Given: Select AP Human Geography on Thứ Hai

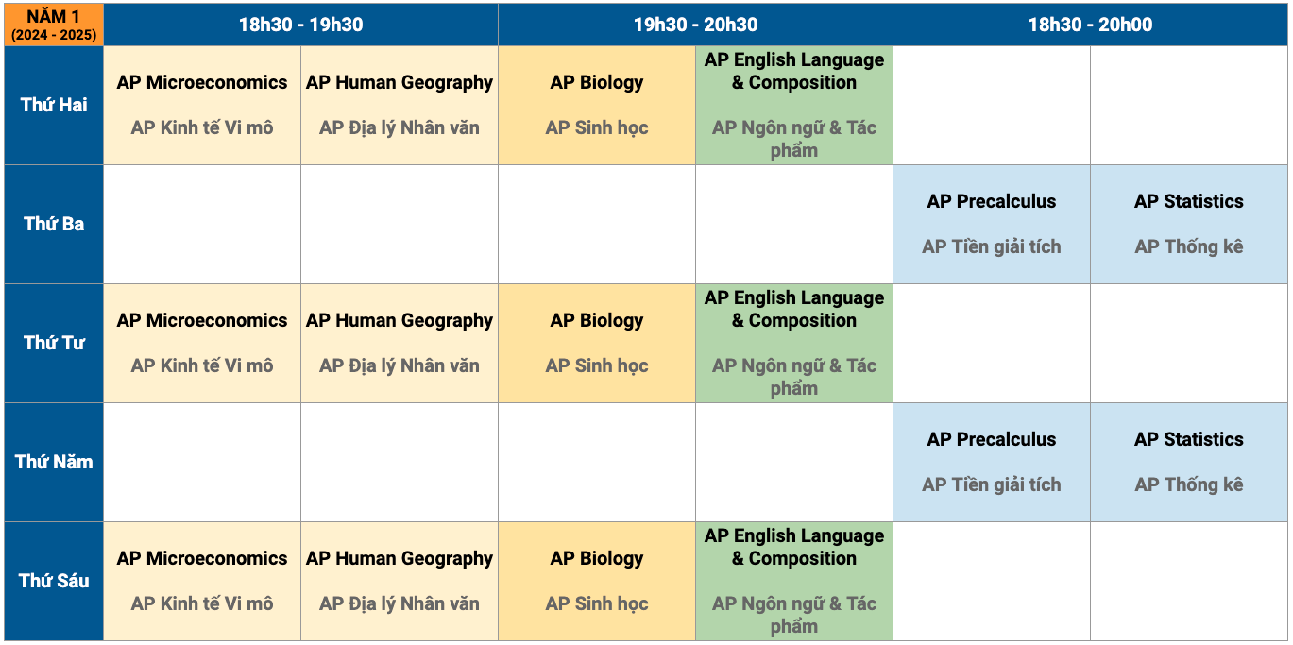Looking at the screenshot, I should point(400,105).
